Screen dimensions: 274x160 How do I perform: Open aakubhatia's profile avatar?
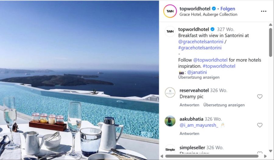pyautogui.click(x=170, y=121)
